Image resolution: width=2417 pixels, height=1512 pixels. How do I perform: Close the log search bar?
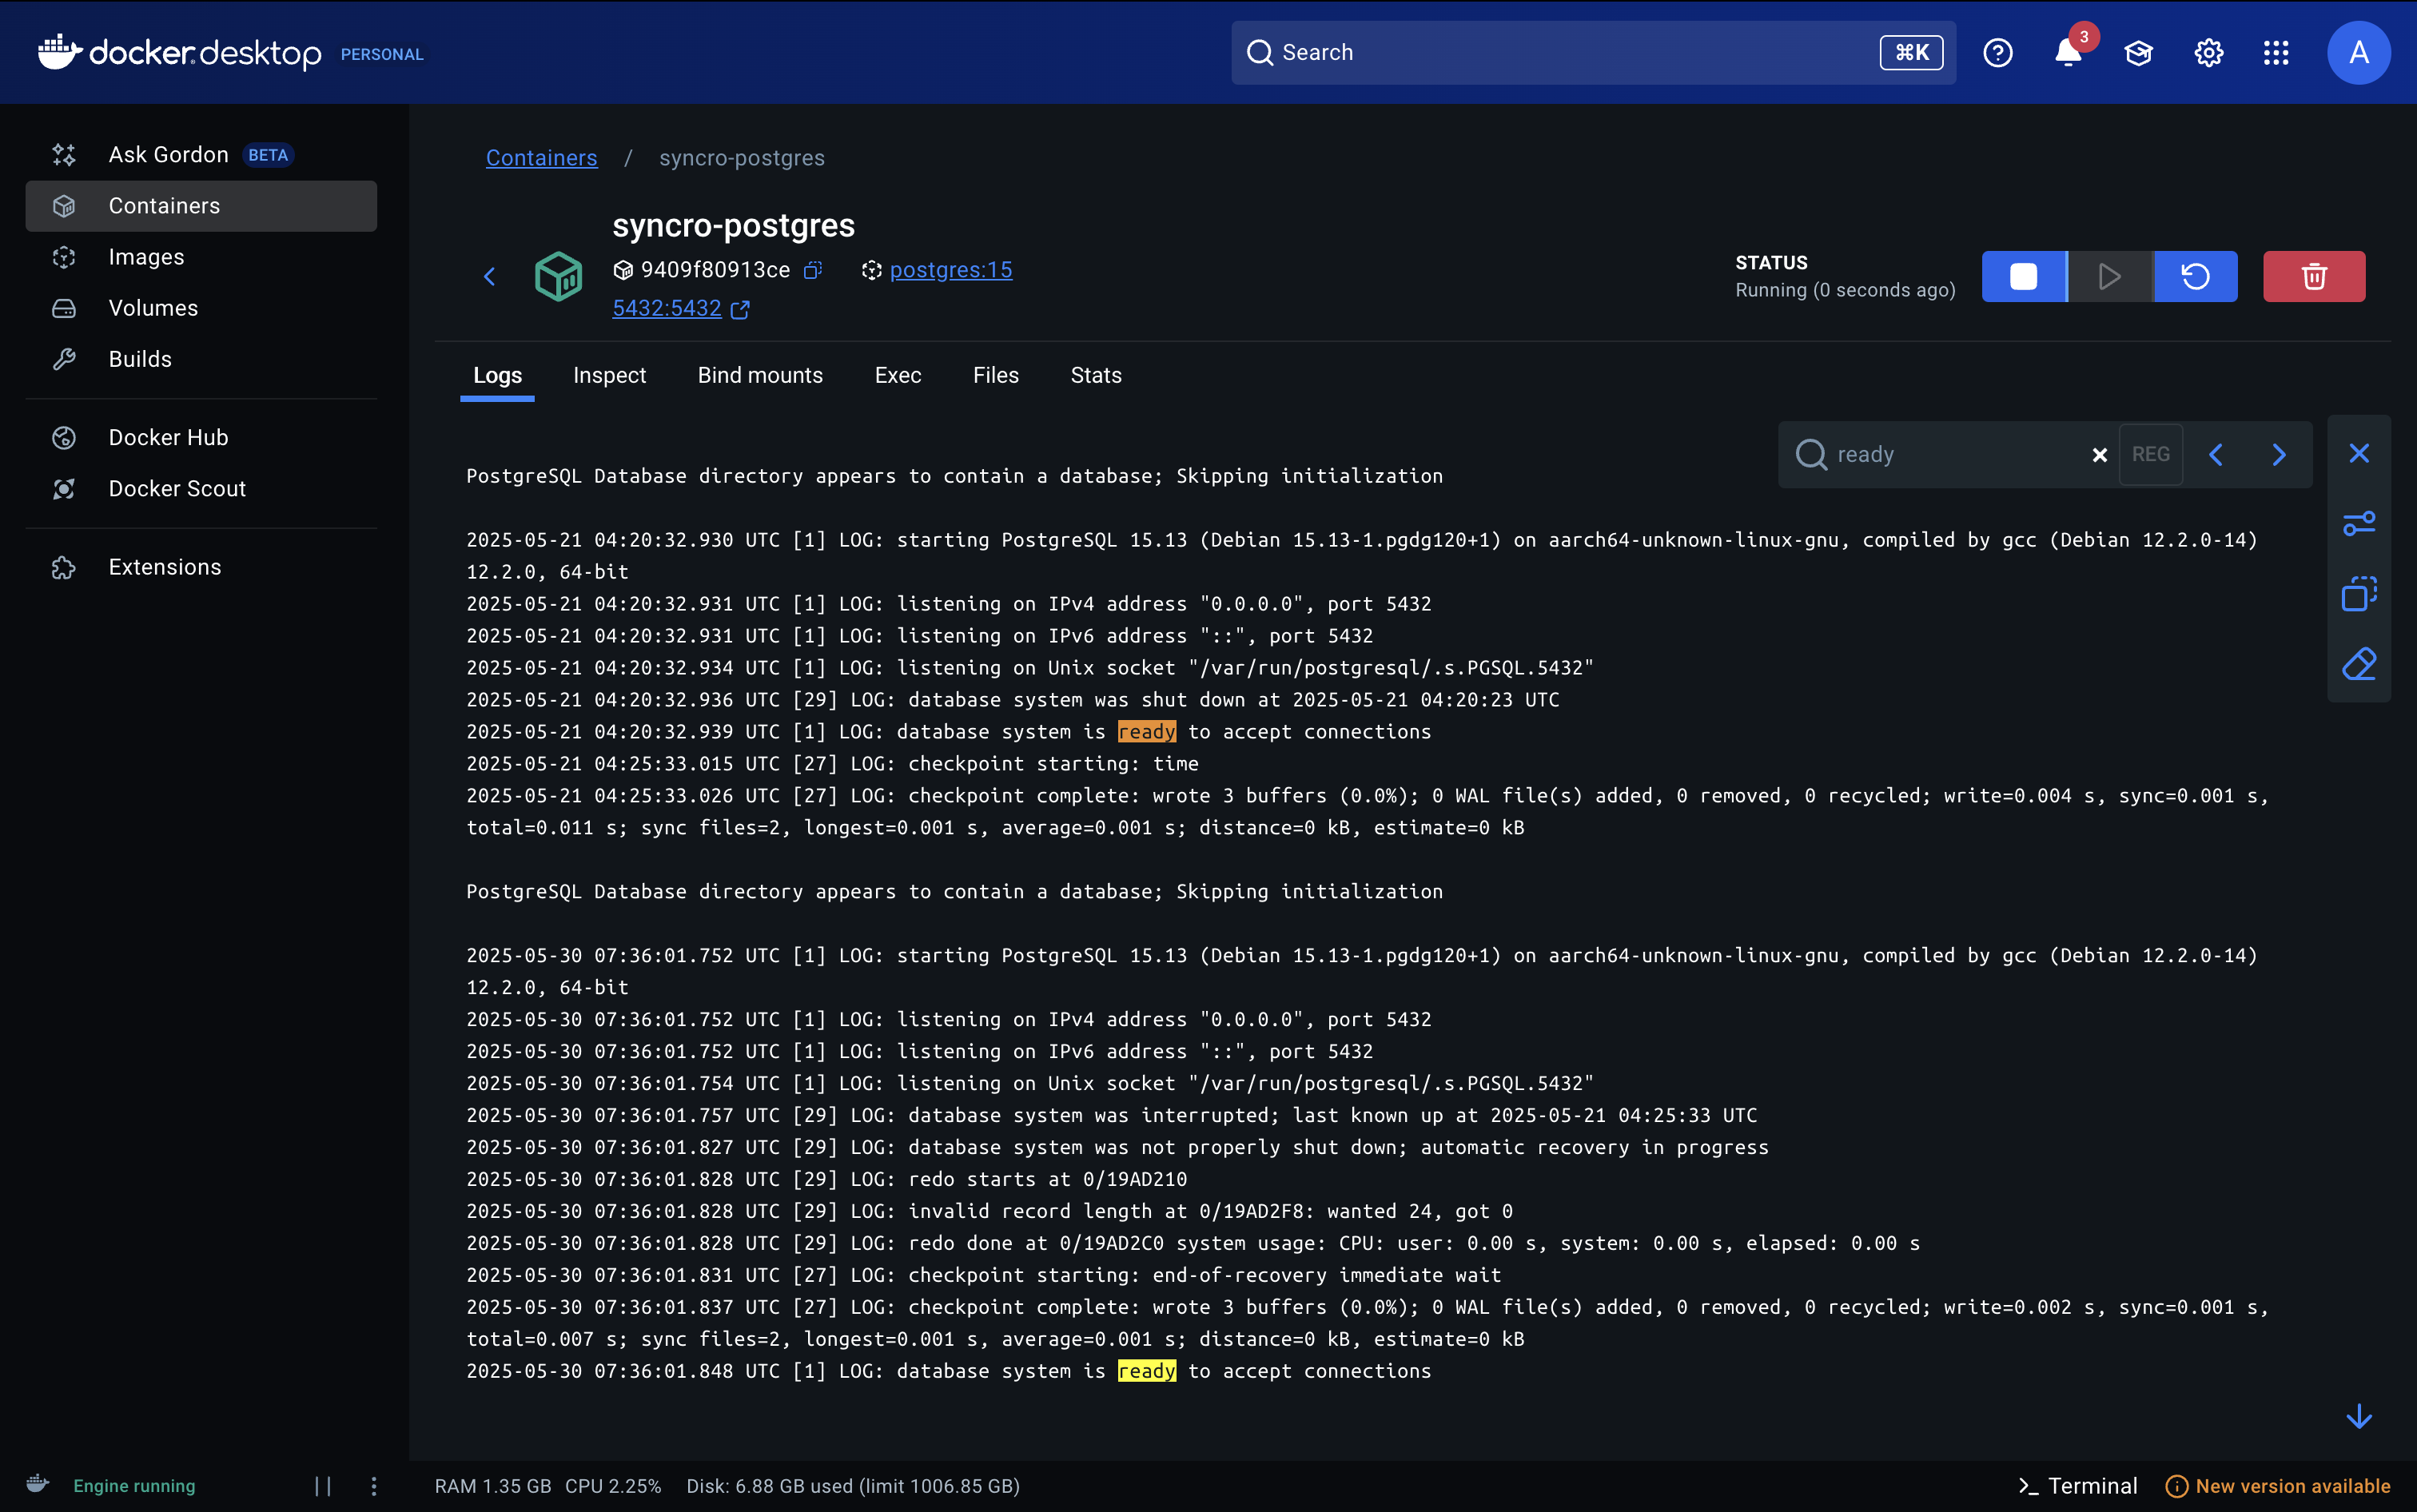(2359, 454)
